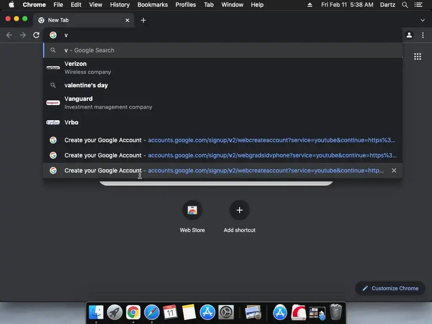Click the Vanguard logo icon
Screen dimensions: 432x324
53,103
